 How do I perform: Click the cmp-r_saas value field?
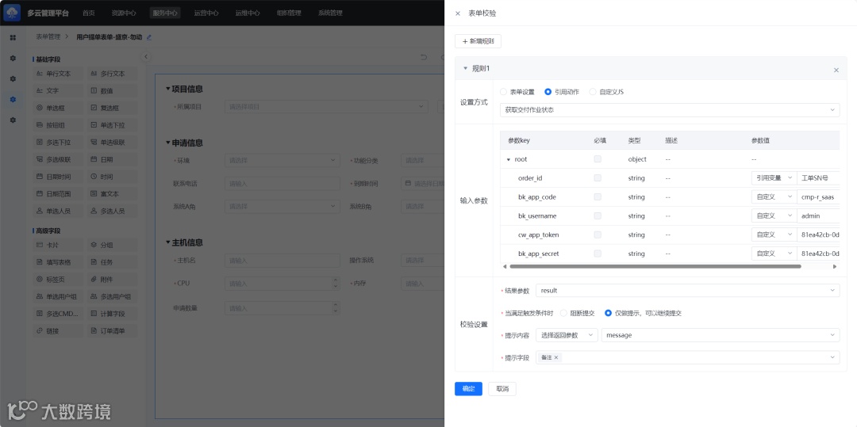click(818, 197)
